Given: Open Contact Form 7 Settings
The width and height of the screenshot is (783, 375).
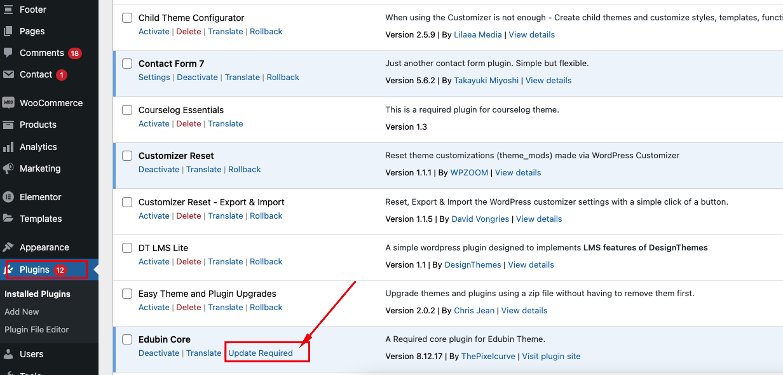Looking at the screenshot, I should coord(154,77).
